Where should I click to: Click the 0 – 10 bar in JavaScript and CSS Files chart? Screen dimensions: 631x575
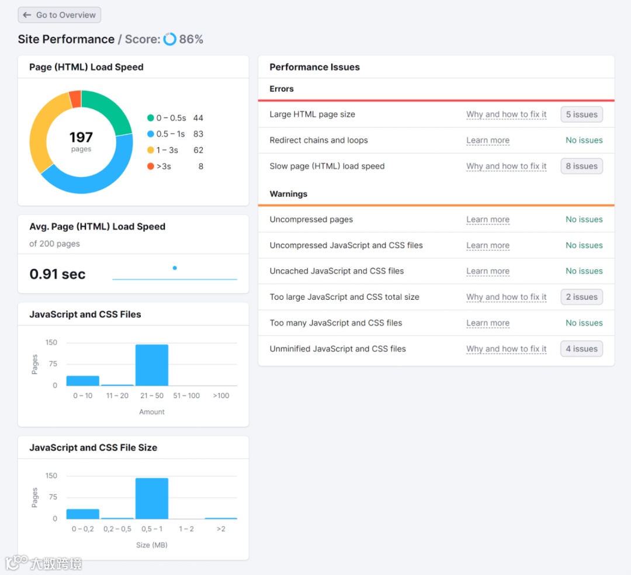[82, 380]
